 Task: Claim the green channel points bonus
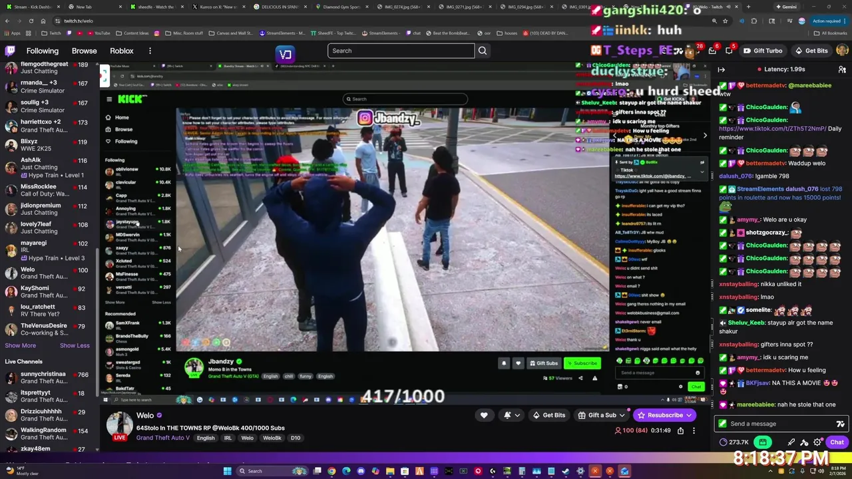click(x=763, y=442)
